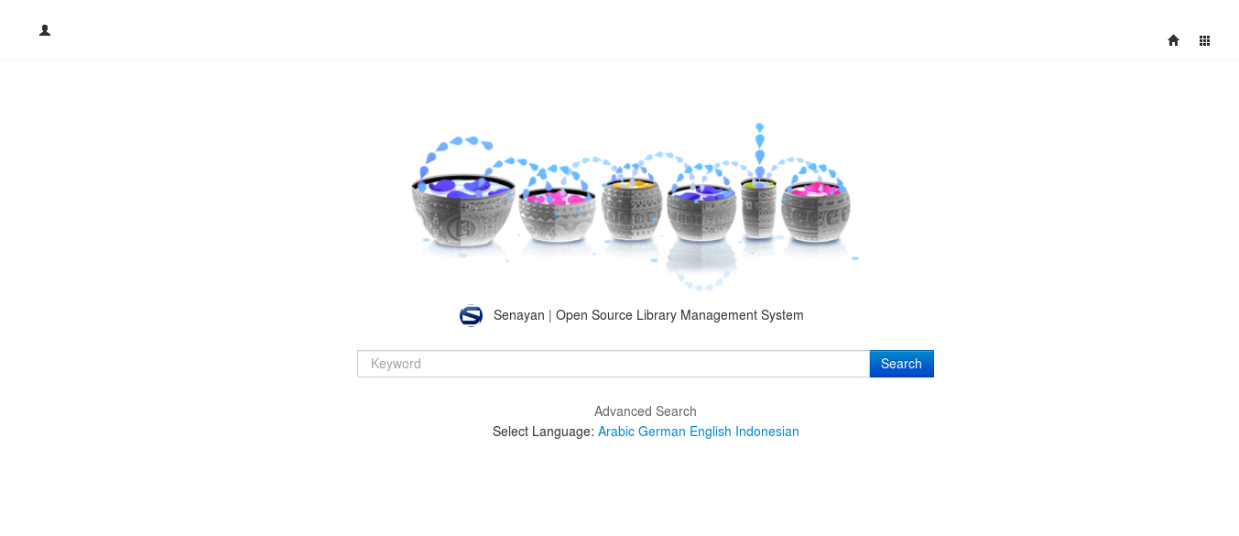Switch language to Arabic
Screen dimensions: 1239x536
coord(615,432)
